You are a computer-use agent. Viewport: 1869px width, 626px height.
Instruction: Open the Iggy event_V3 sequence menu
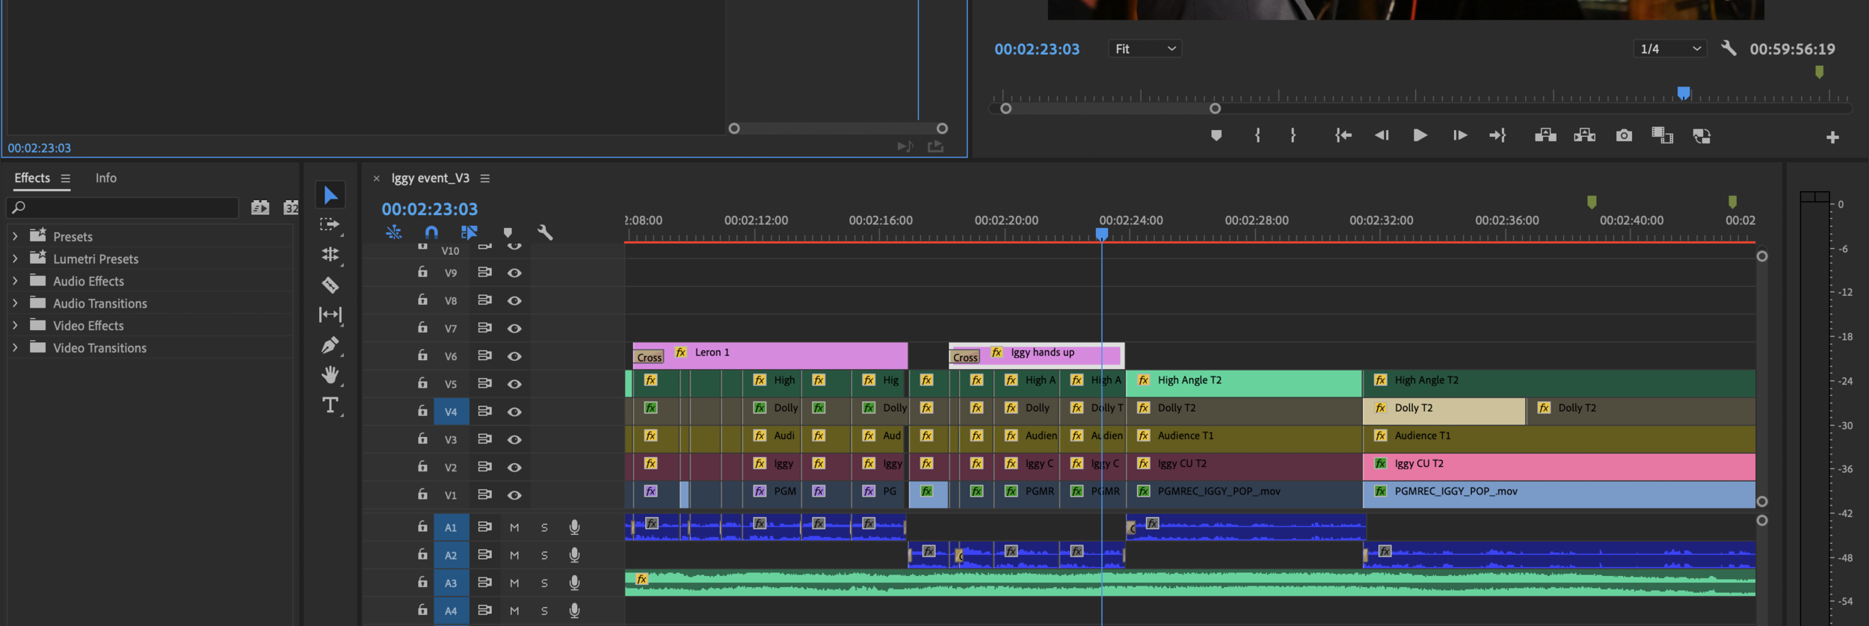[485, 178]
